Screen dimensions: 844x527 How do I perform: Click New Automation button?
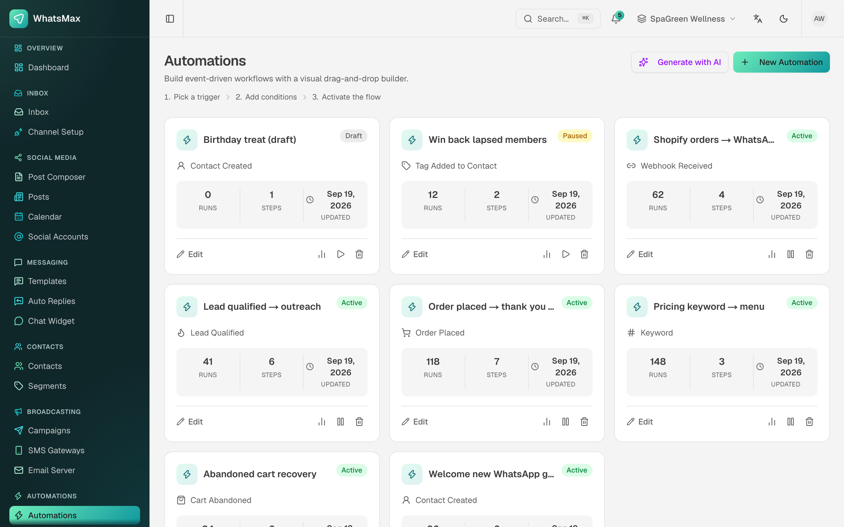point(781,62)
